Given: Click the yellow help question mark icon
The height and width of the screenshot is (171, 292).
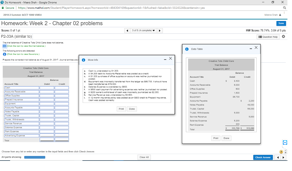Looking at the screenshot, I should coord(281,152).
